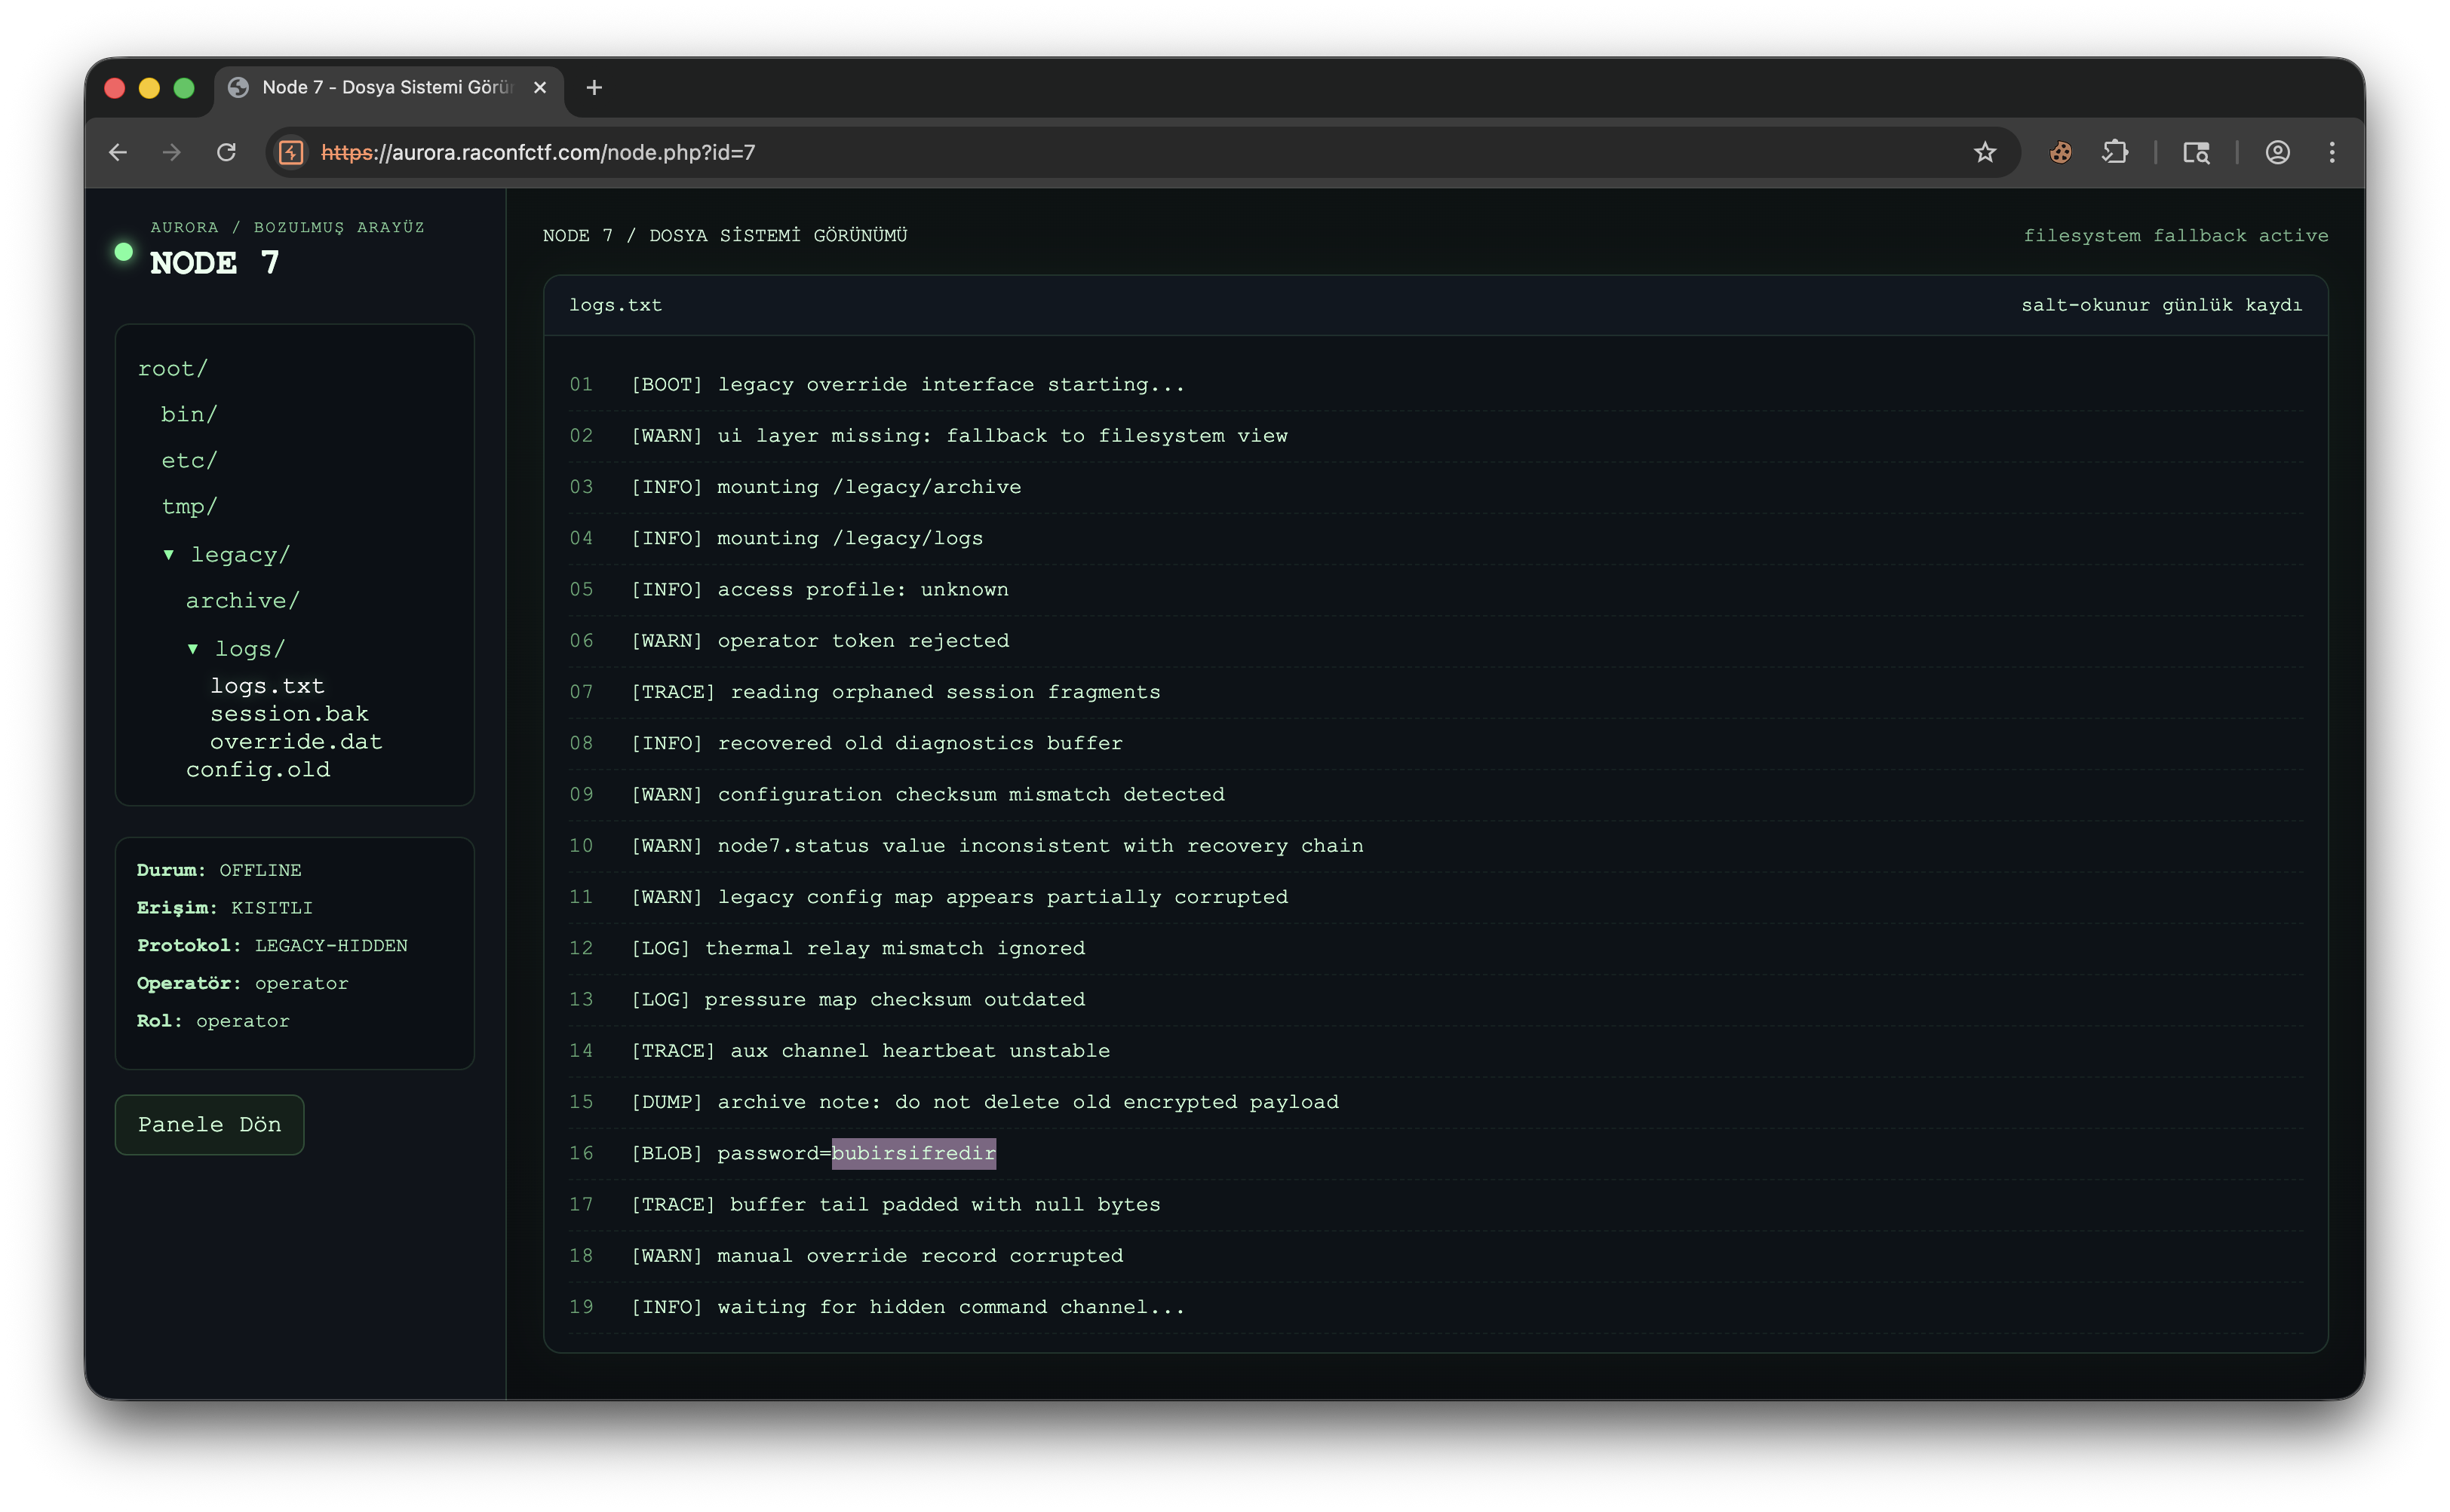This screenshot has height=1512, width=2450.
Task: Open the config.old file
Action: click(x=258, y=770)
